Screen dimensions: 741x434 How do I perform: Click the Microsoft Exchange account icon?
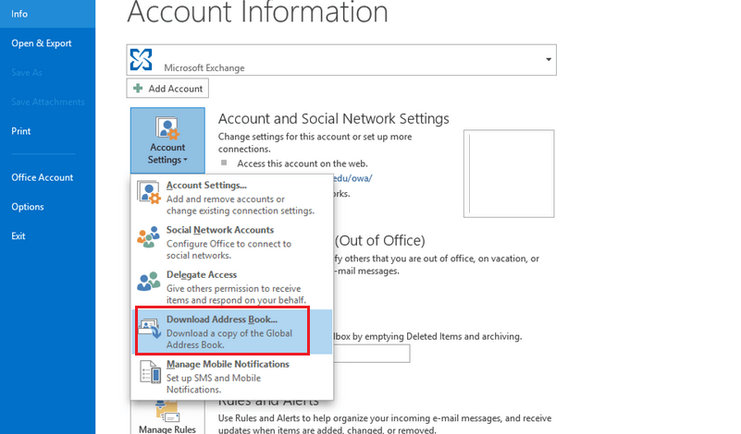[141, 59]
